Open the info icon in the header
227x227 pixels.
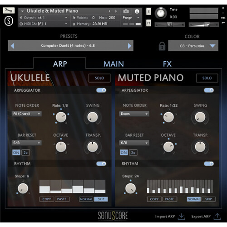coord(137,11)
